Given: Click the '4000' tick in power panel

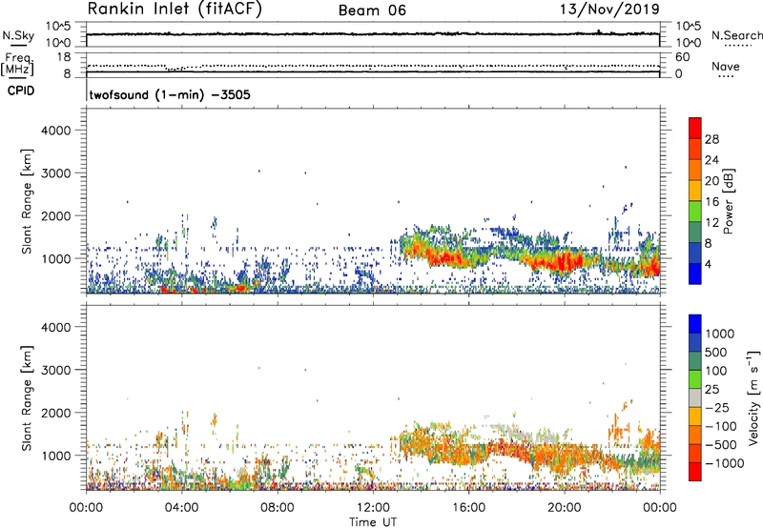Looking at the screenshot, I should (x=55, y=131).
